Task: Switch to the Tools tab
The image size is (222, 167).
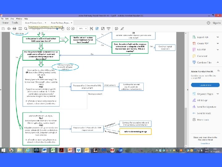Action: 15,23
